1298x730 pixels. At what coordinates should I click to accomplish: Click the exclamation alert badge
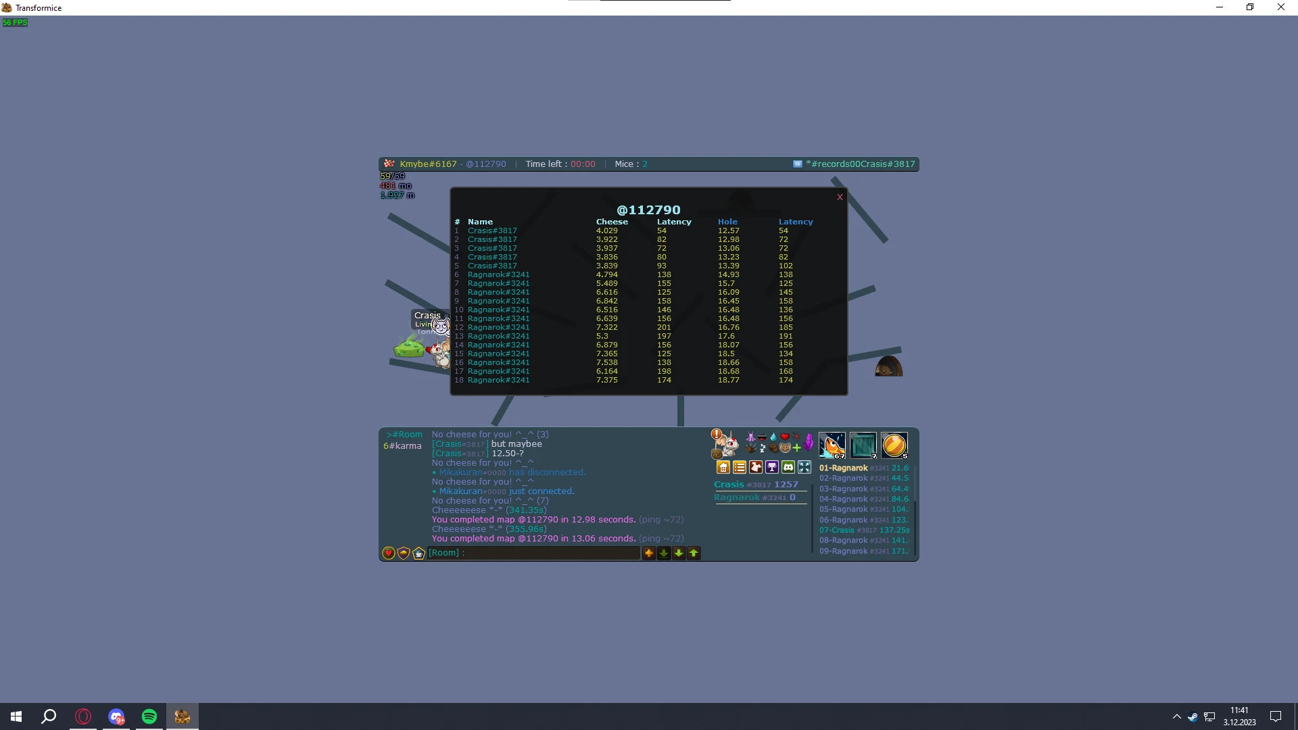click(x=717, y=434)
